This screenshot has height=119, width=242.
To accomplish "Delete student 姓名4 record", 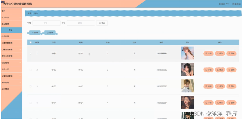I will click(x=231, y=103).
